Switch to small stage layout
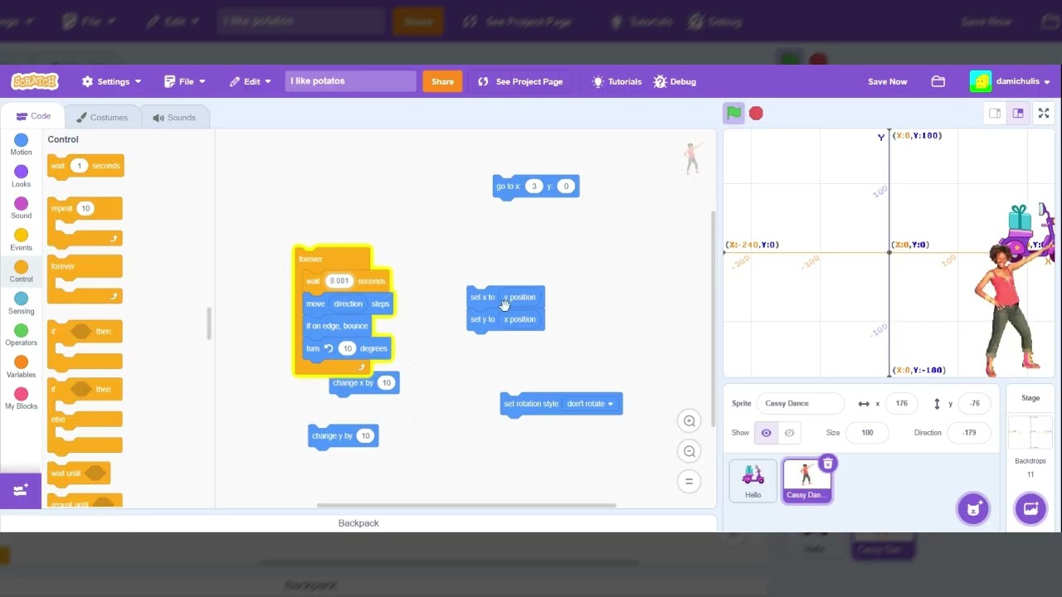Viewport: 1062px width, 597px height. pos(995,113)
